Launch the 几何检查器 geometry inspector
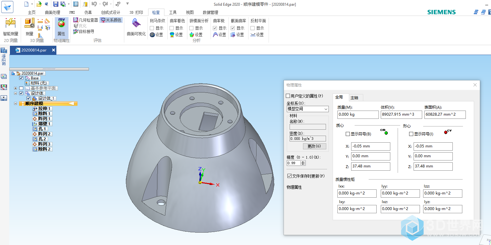Image resolution: width=491 pixels, height=245 pixels. (x=85, y=20)
